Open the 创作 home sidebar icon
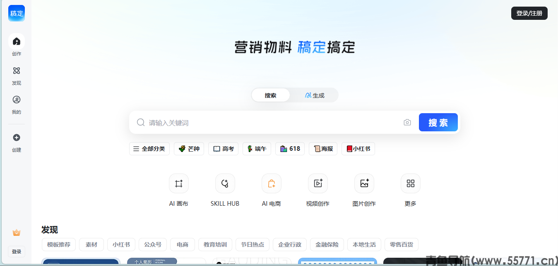This screenshot has width=558, height=266. tap(17, 41)
